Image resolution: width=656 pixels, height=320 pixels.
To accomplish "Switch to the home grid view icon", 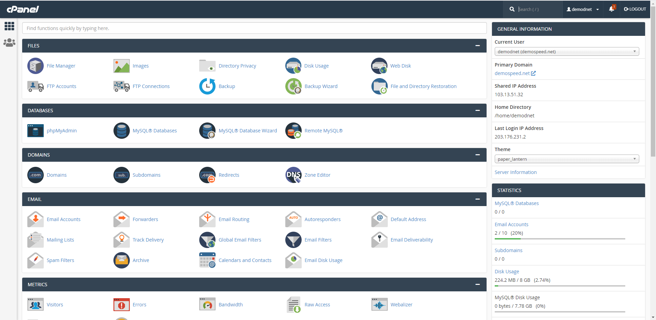I will click(x=9, y=26).
